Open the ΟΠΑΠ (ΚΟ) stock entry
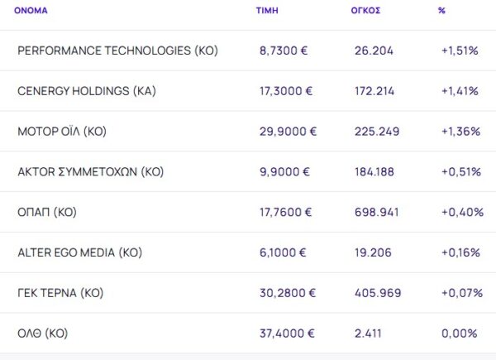Screen dimensions: 496x360 coord(46,212)
